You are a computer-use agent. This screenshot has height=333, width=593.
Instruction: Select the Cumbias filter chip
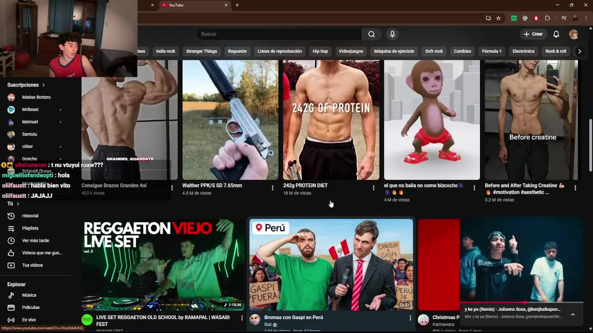[462, 51]
